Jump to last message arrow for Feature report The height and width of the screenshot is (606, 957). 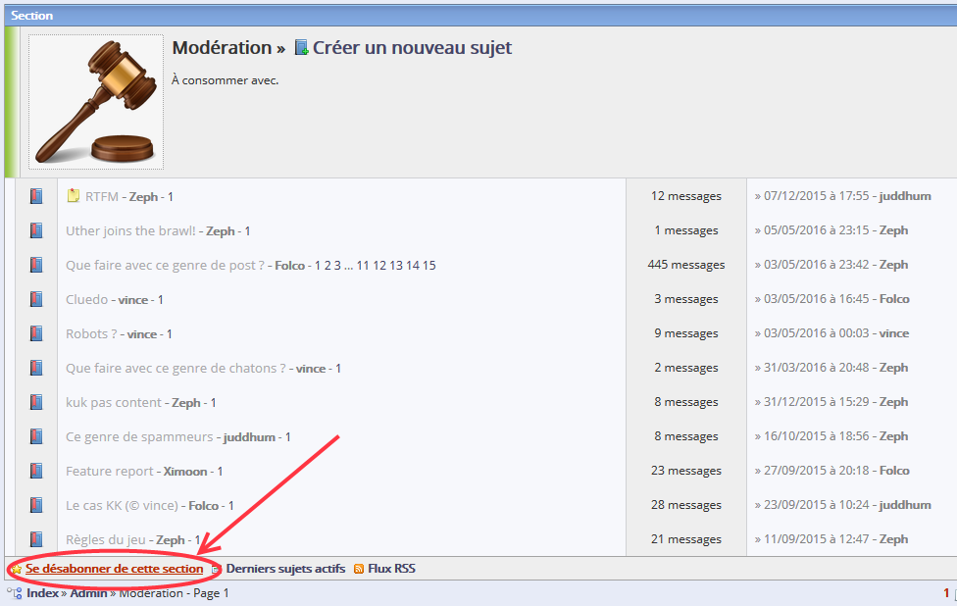point(758,471)
